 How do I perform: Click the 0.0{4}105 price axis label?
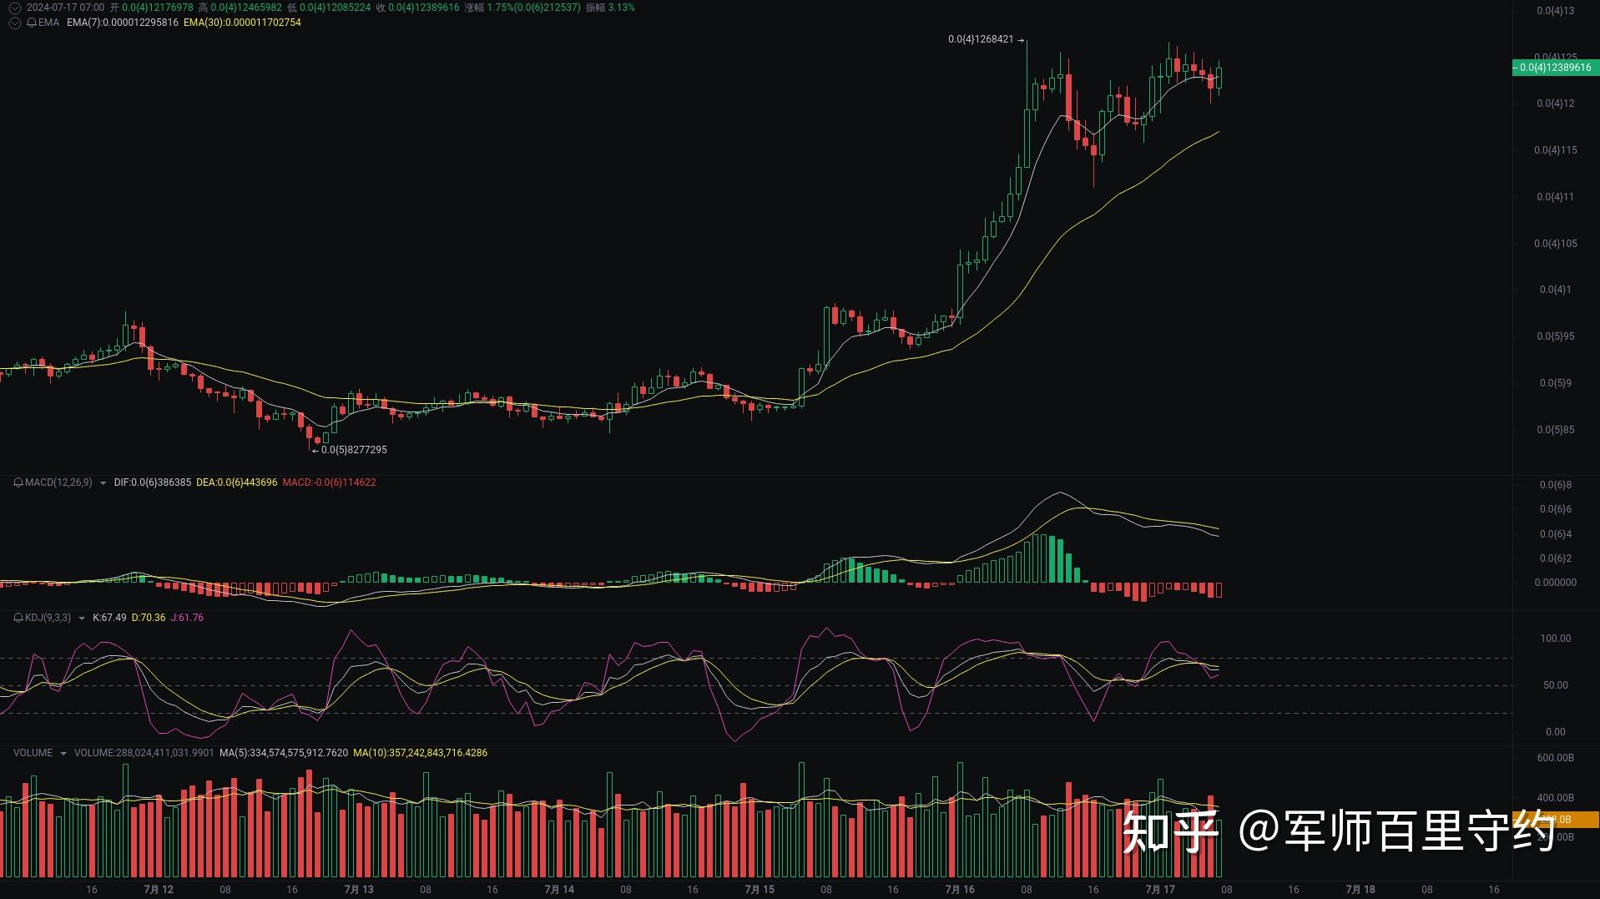click(1556, 244)
